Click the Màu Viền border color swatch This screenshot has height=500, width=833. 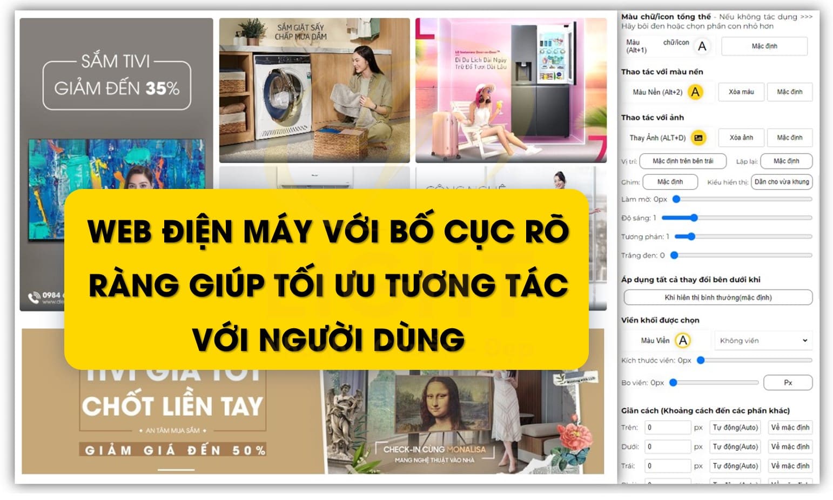683,341
